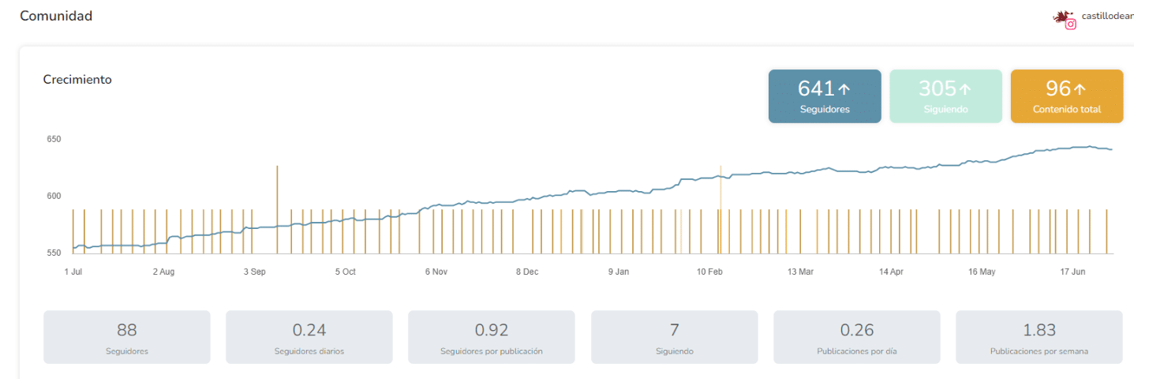The width and height of the screenshot is (1160, 379).
Task: Click the Comunidad page title
Action: 56,16
